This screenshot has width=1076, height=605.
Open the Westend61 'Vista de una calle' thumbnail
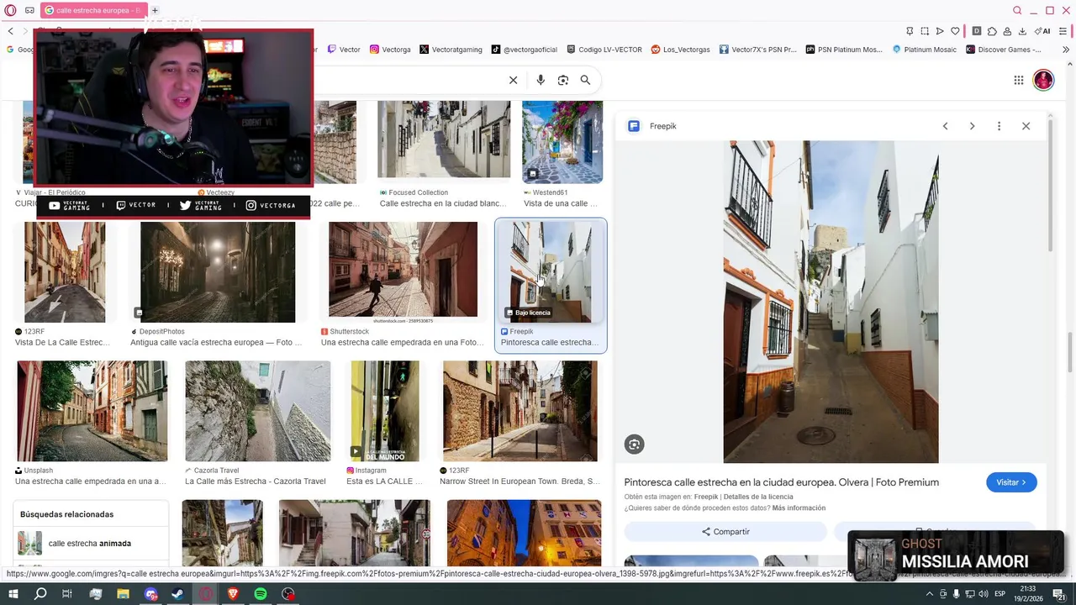click(562, 142)
